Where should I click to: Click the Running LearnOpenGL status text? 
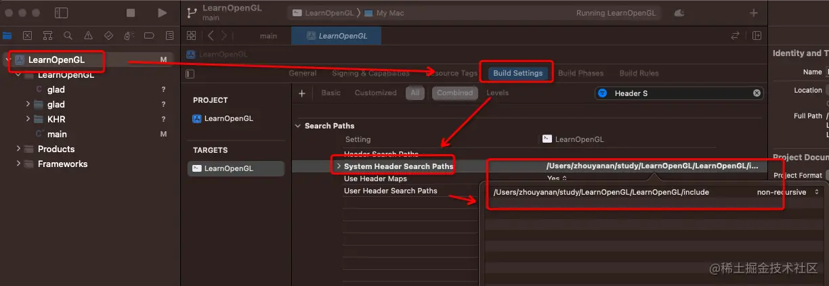tap(616, 13)
